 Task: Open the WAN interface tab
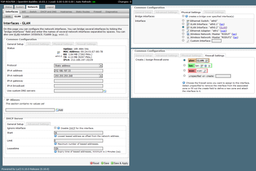(8, 16)
